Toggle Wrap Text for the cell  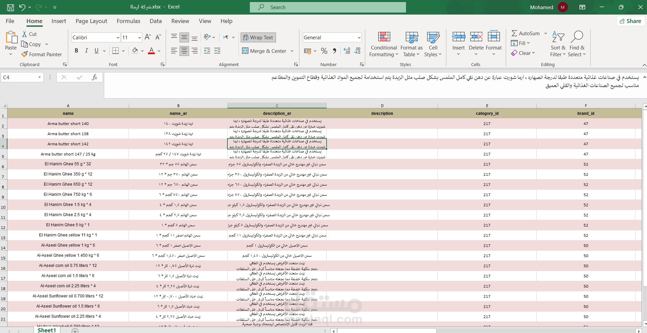(x=258, y=37)
